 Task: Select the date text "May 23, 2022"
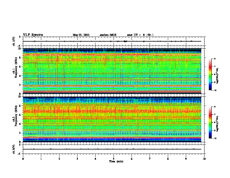coord(81,35)
